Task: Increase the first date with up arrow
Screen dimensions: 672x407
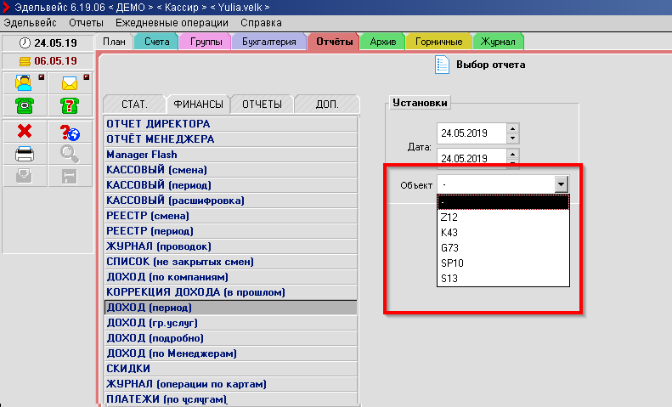Action: (x=512, y=129)
